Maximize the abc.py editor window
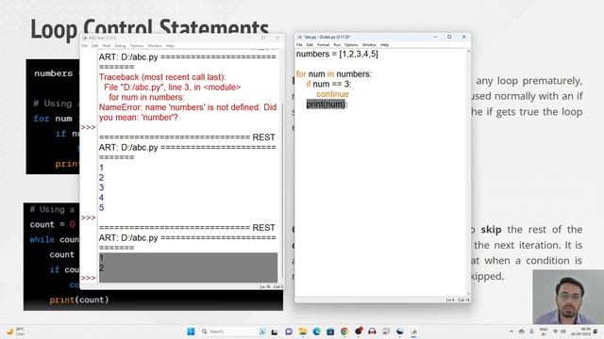Image resolution: width=604 pixels, height=339 pixels. click(449, 37)
